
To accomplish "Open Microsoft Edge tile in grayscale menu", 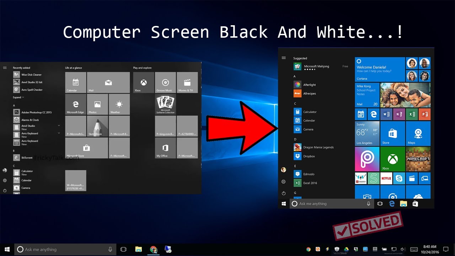I will 76,104.
